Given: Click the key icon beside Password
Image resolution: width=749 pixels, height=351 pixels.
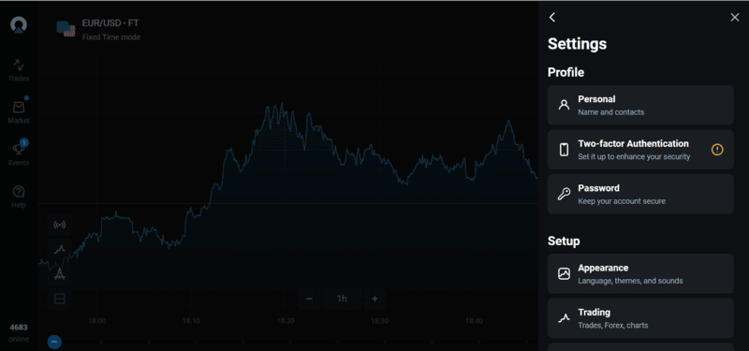Looking at the screenshot, I should coord(565,194).
